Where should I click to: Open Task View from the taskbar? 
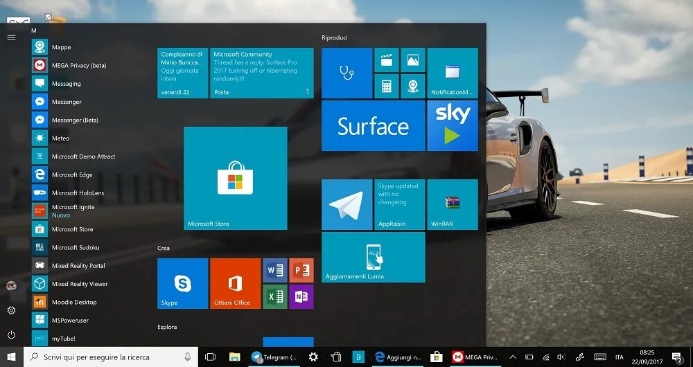click(x=211, y=357)
